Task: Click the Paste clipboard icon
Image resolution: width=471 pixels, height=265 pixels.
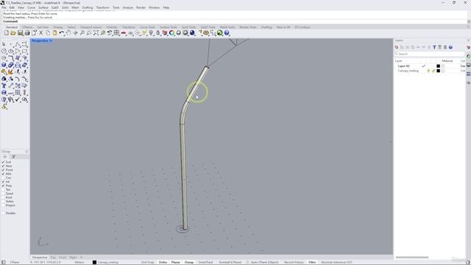Action: pos(54,32)
